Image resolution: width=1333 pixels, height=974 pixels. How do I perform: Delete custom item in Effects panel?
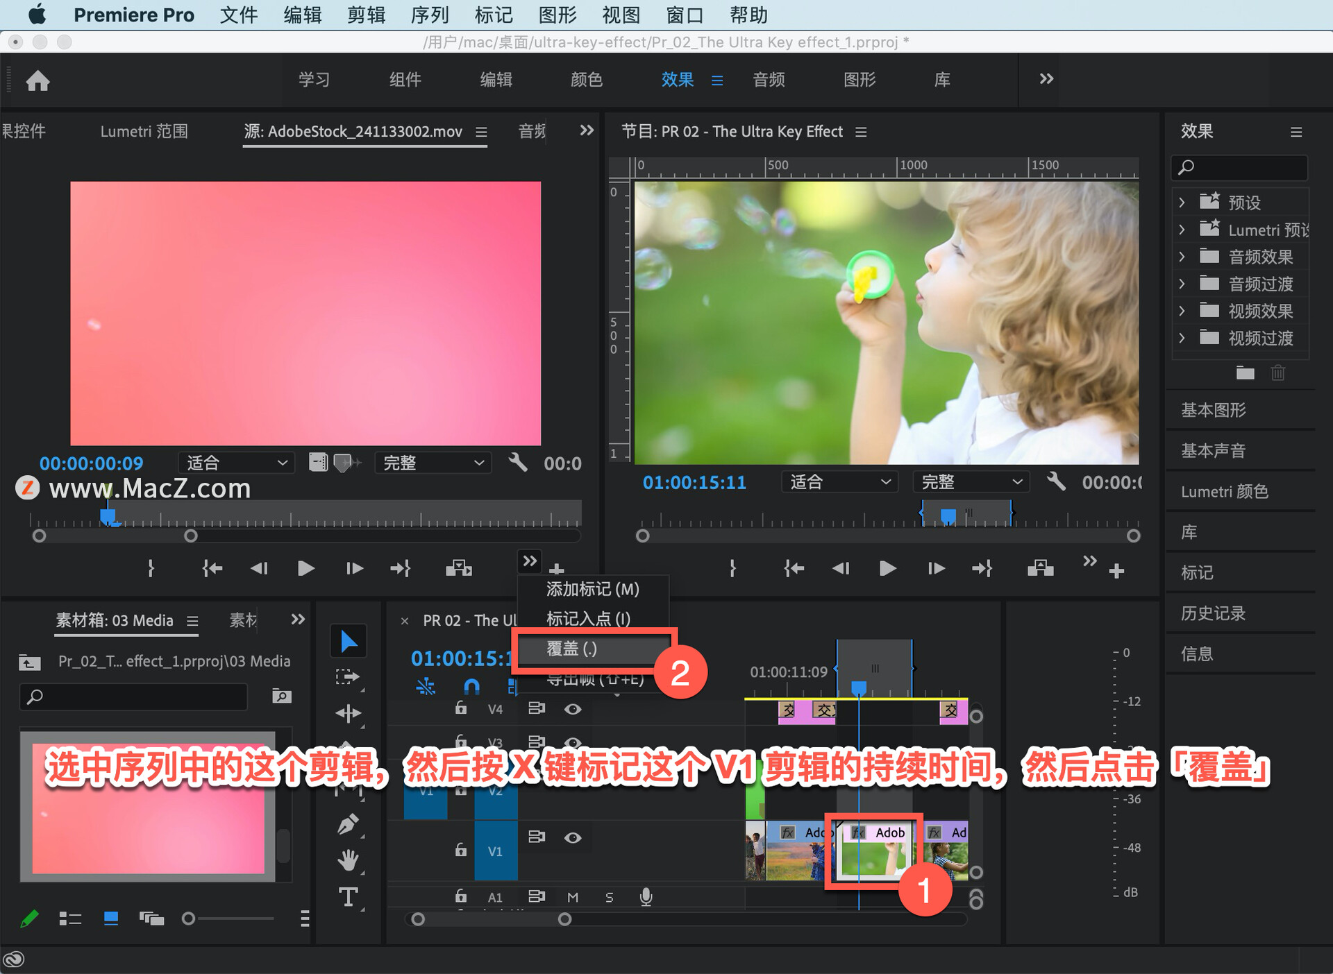click(1278, 373)
